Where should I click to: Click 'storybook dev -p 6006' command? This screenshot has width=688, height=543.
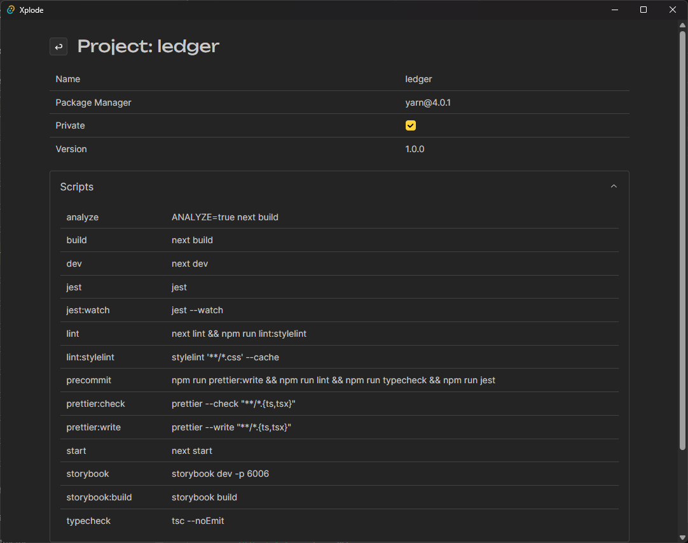point(220,474)
